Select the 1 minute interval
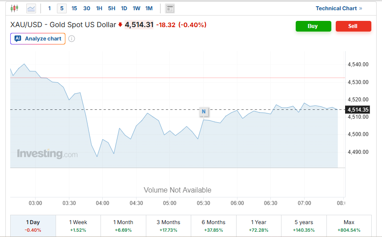The width and height of the screenshot is (382, 237). (49, 8)
